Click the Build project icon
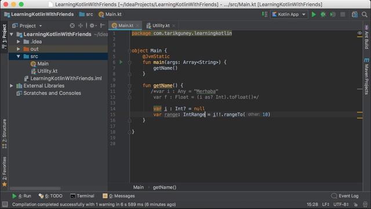Viewport: 371px width, 209px height. (264, 15)
